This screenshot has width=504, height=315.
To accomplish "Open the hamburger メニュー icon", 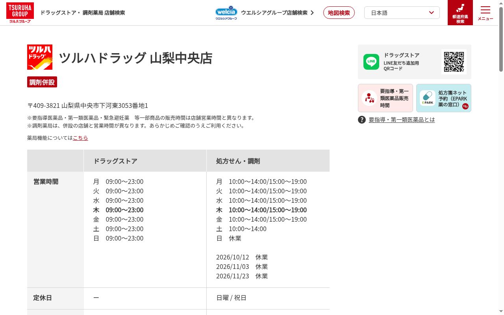I will [485, 13].
